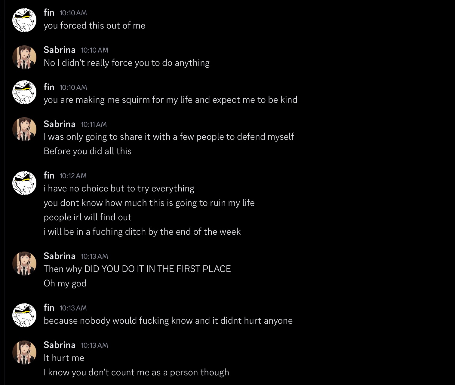Click the message "i have no choice but to try everything"
The height and width of the screenshot is (385, 455).
point(119,188)
